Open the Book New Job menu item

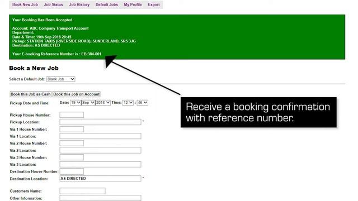tap(25, 4)
